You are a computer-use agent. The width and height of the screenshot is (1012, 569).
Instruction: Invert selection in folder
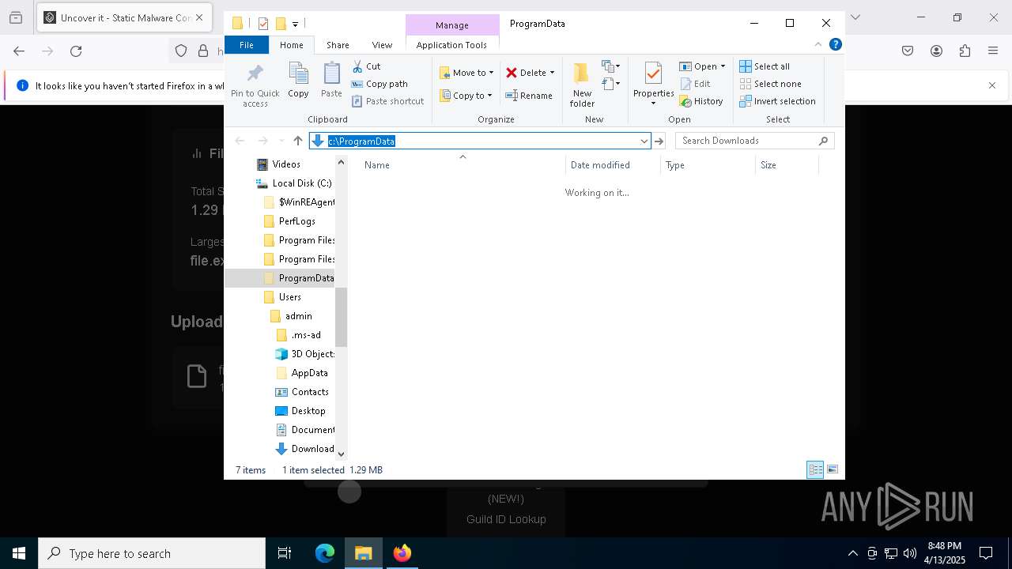coord(777,101)
